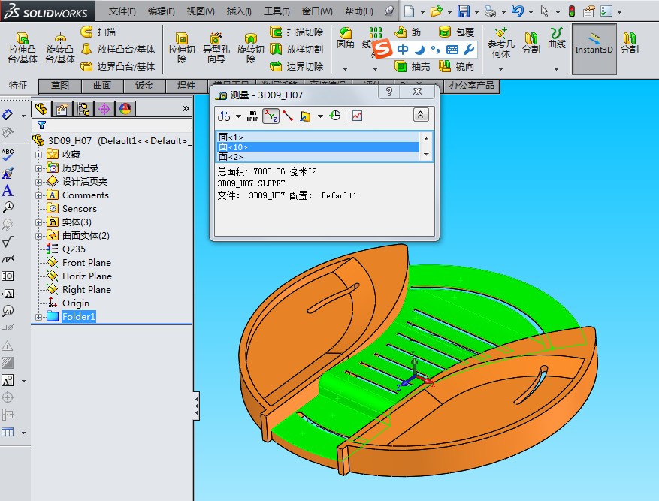Expand the 实体(3) solid bodies node
This screenshot has height=501, width=659.
pyautogui.click(x=39, y=222)
